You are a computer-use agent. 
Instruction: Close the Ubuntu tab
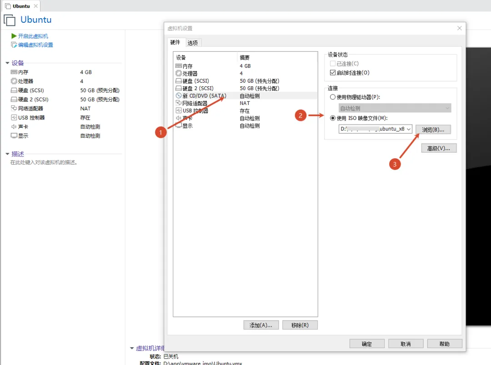[x=36, y=6]
